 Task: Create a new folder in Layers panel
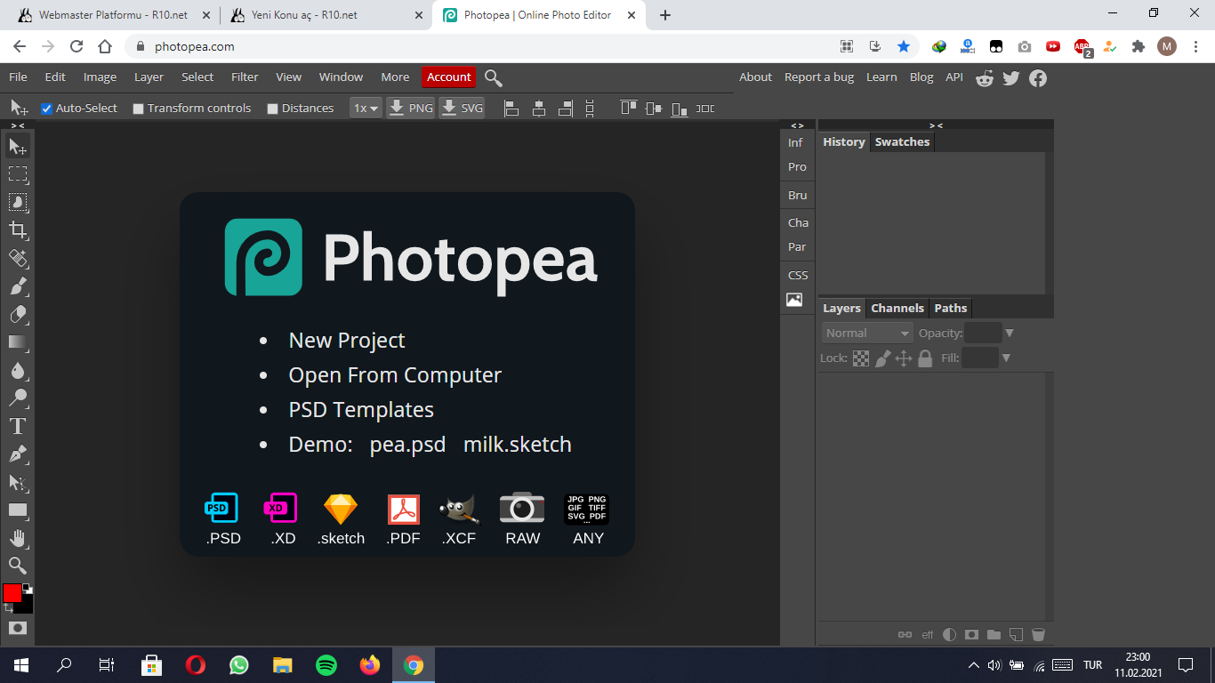[994, 635]
